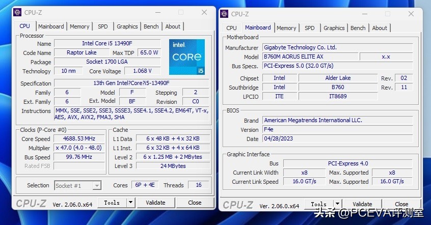Click Specification field 13th Gen Intel Core i5-13490F
The width and height of the screenshot is (431, 225).
click(131, 83)
